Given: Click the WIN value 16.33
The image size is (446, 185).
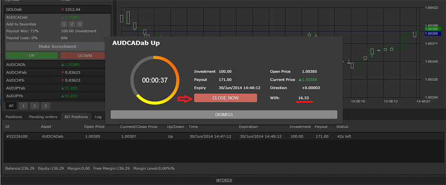Looking at the screenshot, I should pyautogui.click(x=304, y=98).
